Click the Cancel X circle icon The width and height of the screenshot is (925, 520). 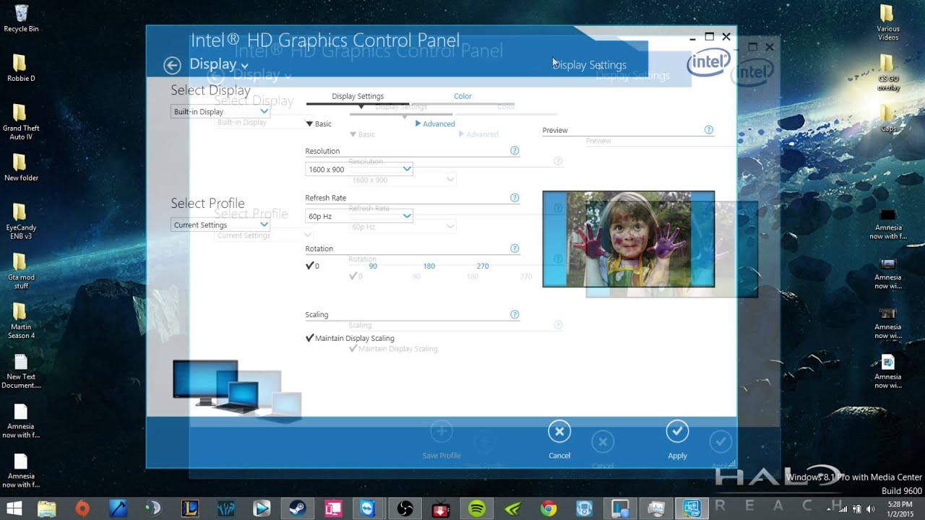coord(559,432)
